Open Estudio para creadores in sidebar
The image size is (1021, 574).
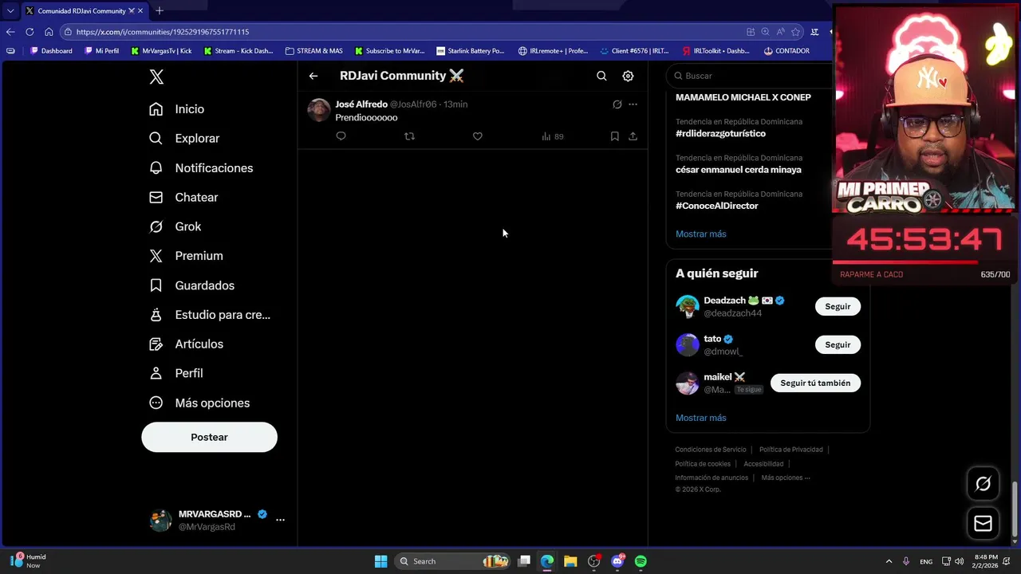click(x=210, y=315)
